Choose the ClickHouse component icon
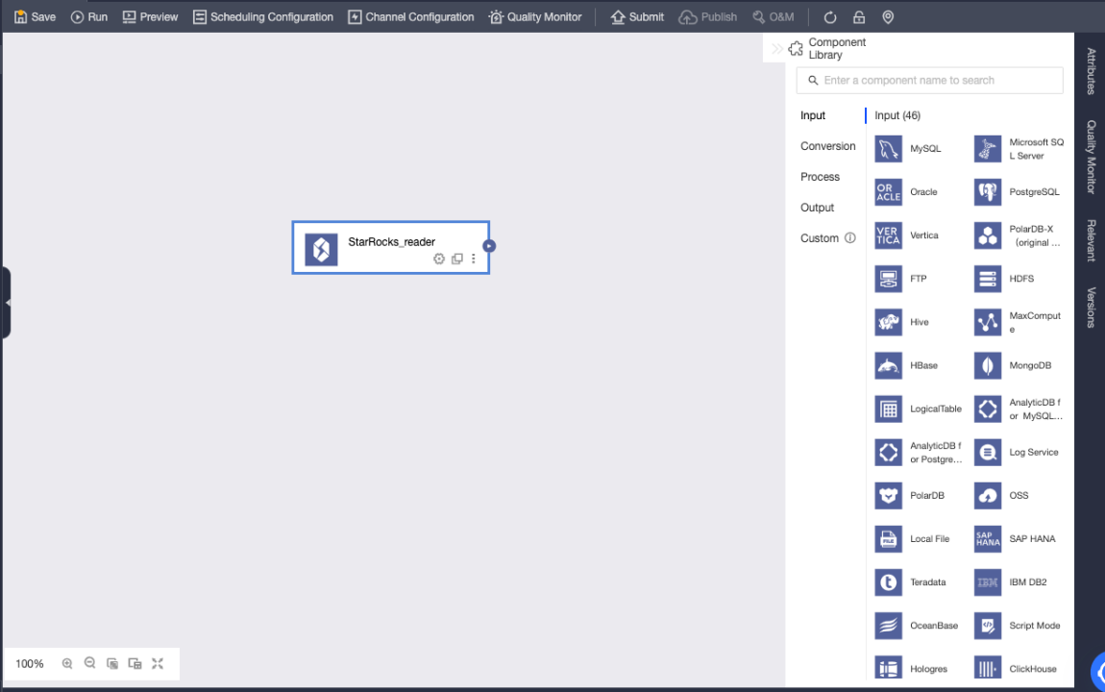 (988, 669)
